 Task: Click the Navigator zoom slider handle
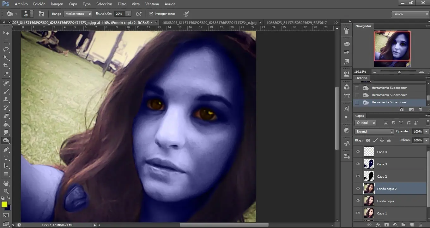point(399,72)
